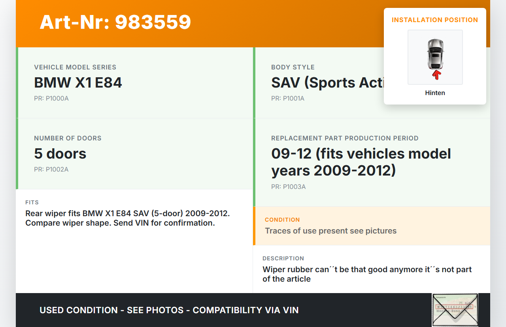This screenshot has height=327, width=506.
Task: Open the VIN envelope icon in footer
Action: coord(455,310)
